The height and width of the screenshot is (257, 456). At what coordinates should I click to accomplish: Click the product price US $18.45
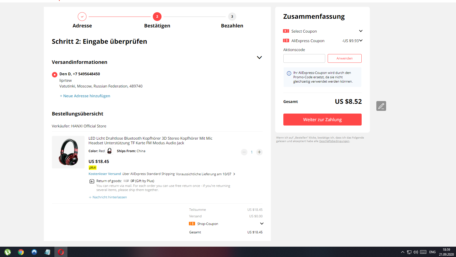(x=99, y=161)
